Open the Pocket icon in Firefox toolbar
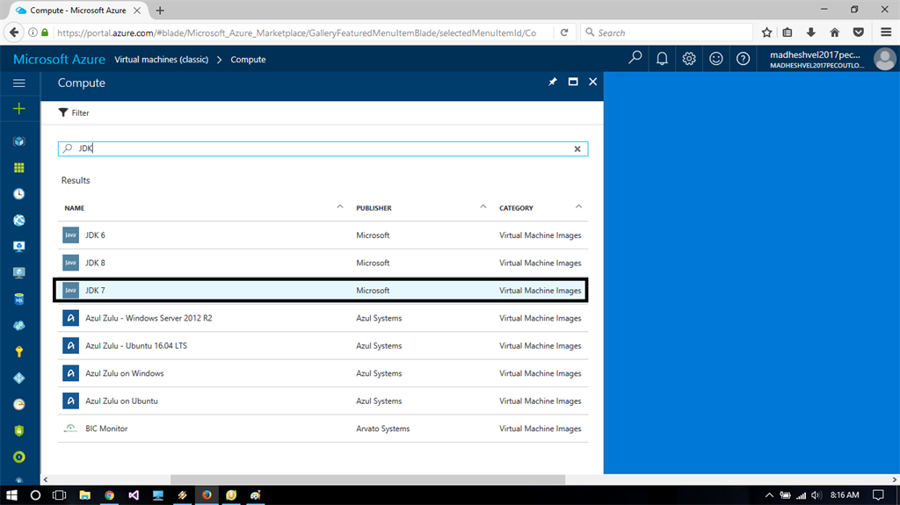The image size is (900, 505). (x=859, y=32)
